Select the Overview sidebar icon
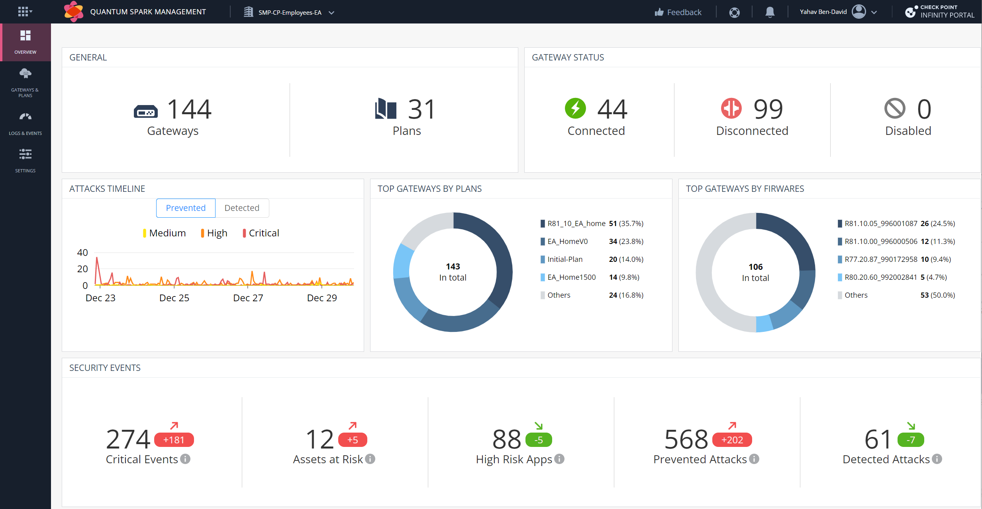Screen dimensions: 982x509 click(x=25, y=42)
